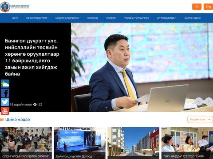Open the ТӨРИЙН ҮЙЛЧИЛГЭЭ menu
Image resolution: width=213 pixels, height=159 pixels.
pyautogui.click(x=136, y=18)
